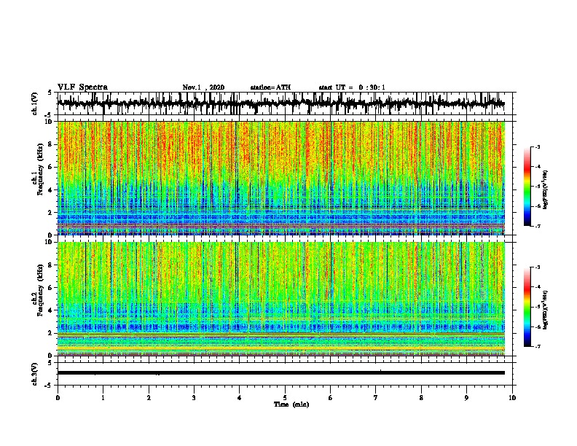The width and height of the screenshot is (577, 446).
Task: Click the ch.2 frequency tick "6"
Action: (51, 287)
